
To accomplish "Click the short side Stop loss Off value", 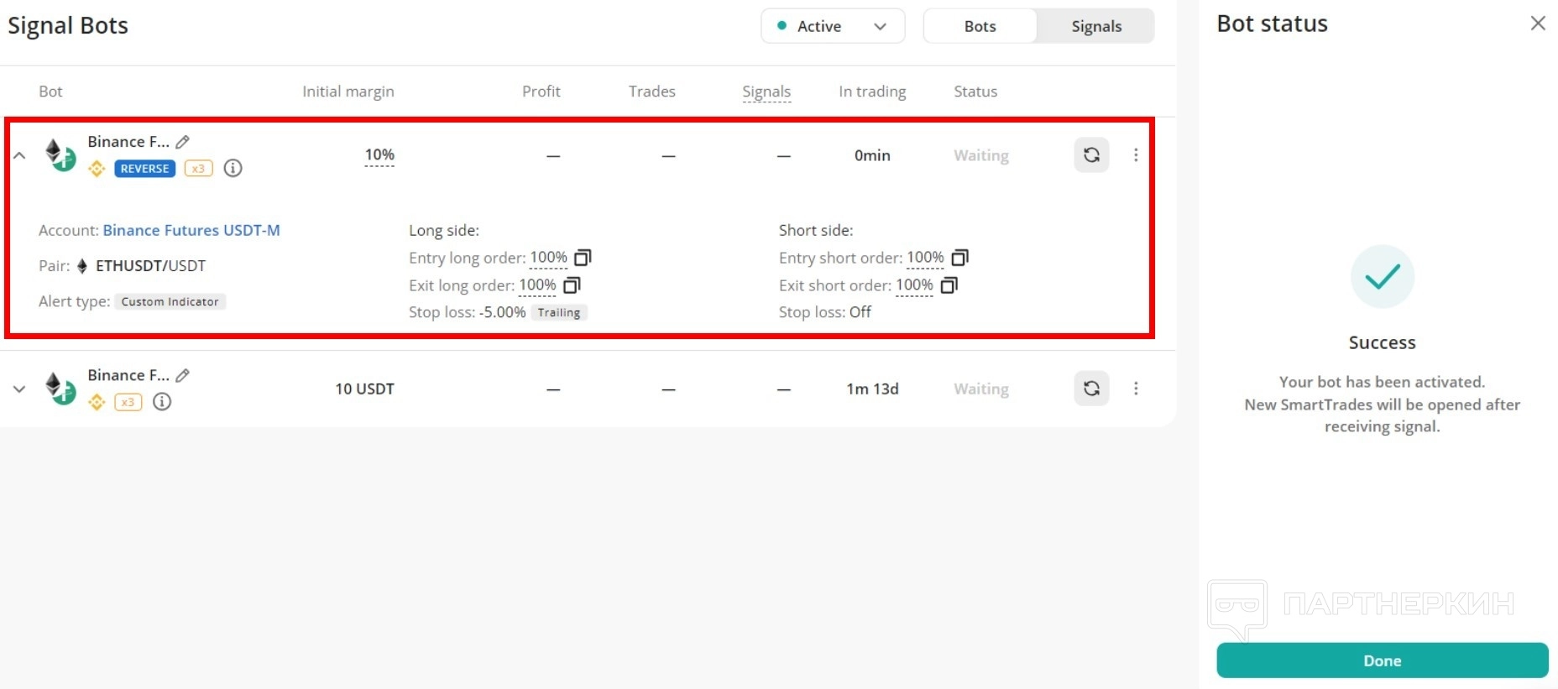I will pyautogui.click(x=860, y=312).
